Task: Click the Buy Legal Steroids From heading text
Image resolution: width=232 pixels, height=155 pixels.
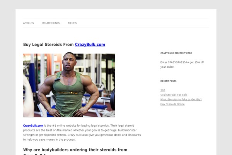Action: [48, 45]
